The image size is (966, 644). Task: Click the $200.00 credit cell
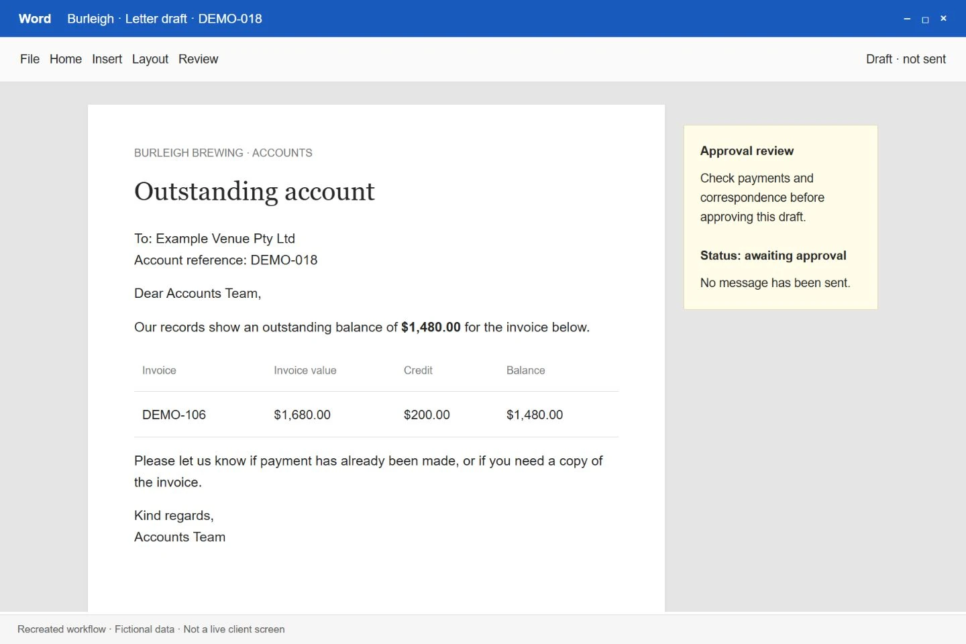click(427, 415)
